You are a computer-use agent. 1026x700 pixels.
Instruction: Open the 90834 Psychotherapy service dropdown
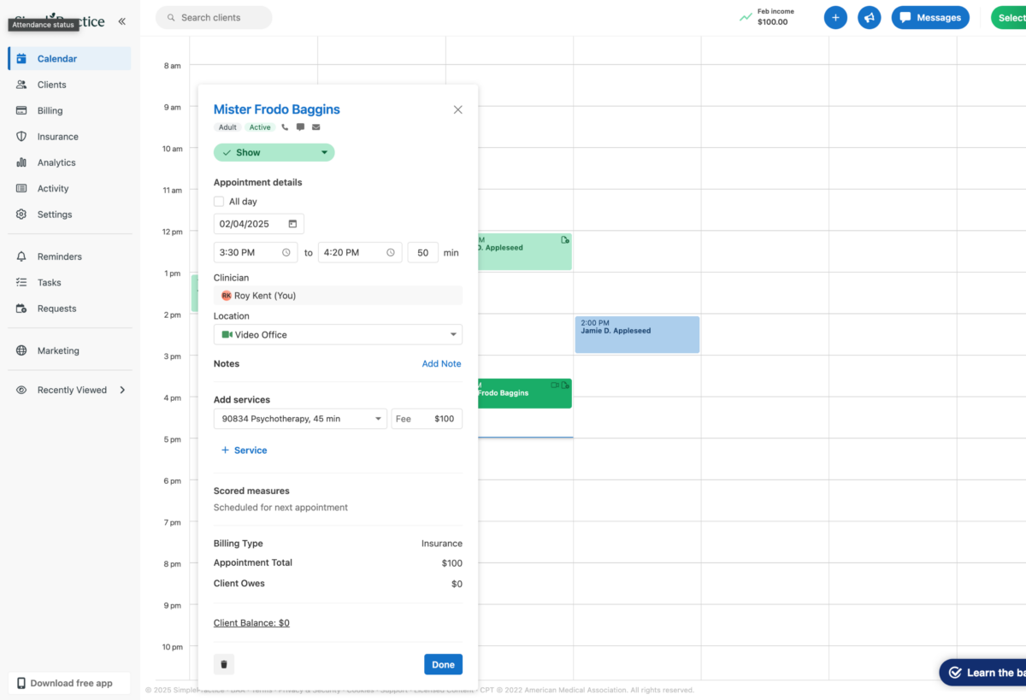(x=299, y=418)
